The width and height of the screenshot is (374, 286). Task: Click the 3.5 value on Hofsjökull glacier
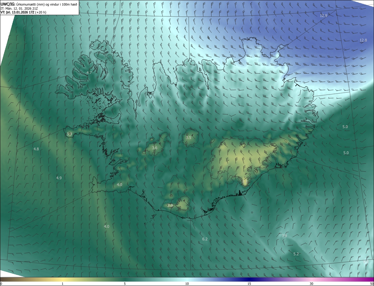(188, 137)
